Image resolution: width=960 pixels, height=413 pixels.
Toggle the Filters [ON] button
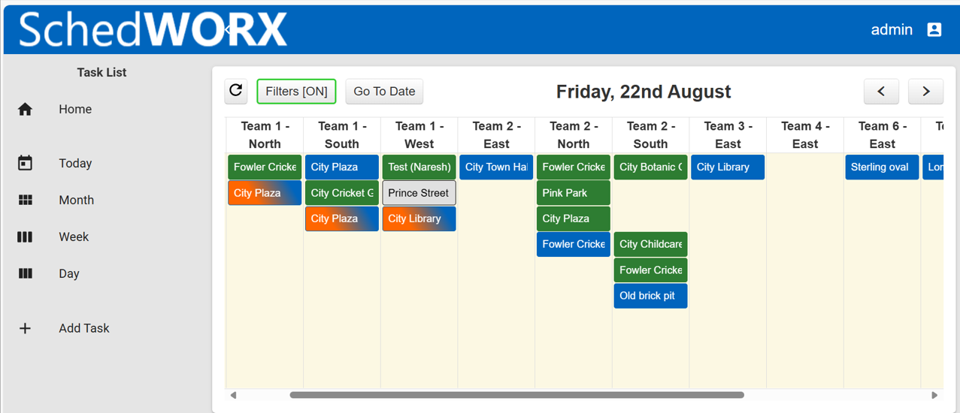point(296,92)
